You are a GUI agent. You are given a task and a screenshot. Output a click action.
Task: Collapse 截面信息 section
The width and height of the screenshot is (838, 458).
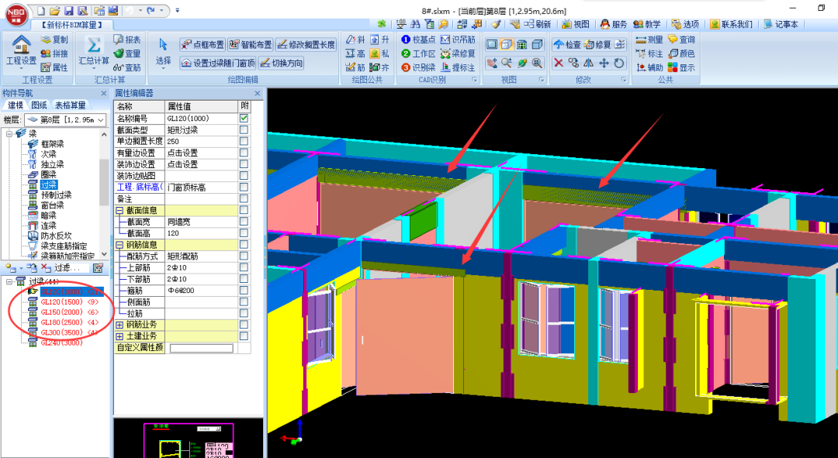119,210
